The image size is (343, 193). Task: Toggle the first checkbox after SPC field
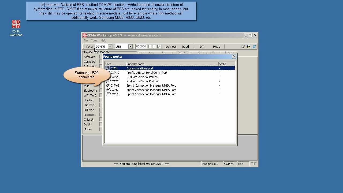coord(150,46)
